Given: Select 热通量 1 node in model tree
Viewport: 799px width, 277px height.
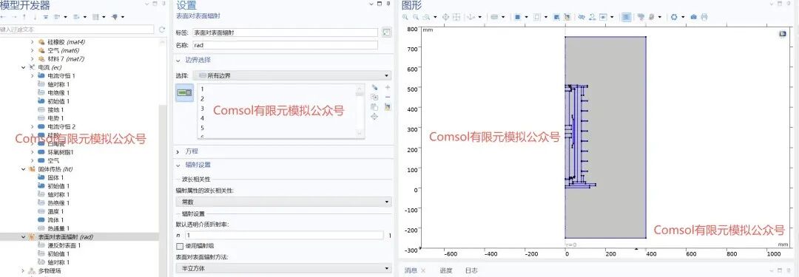Looking at the screenshot, I should [58, 228].
